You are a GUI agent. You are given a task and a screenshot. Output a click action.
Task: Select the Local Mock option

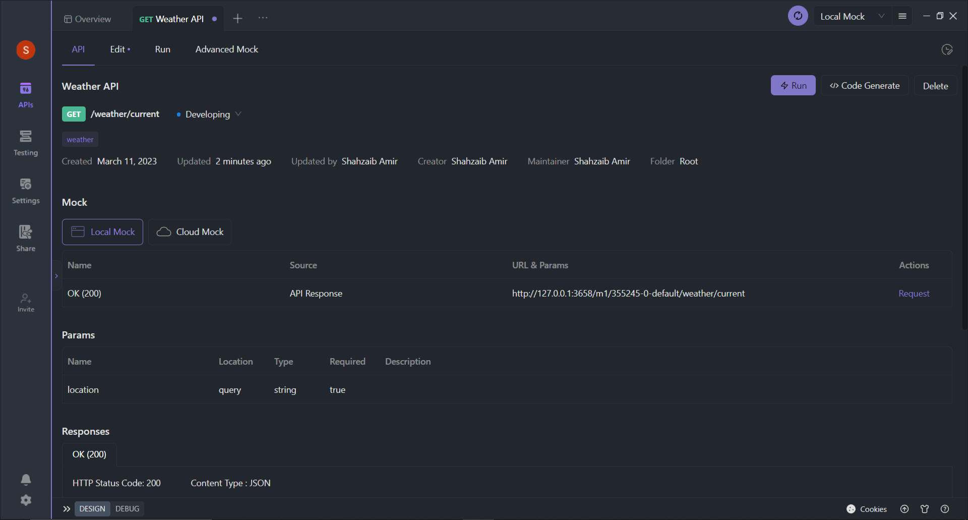tap(103, 232)
